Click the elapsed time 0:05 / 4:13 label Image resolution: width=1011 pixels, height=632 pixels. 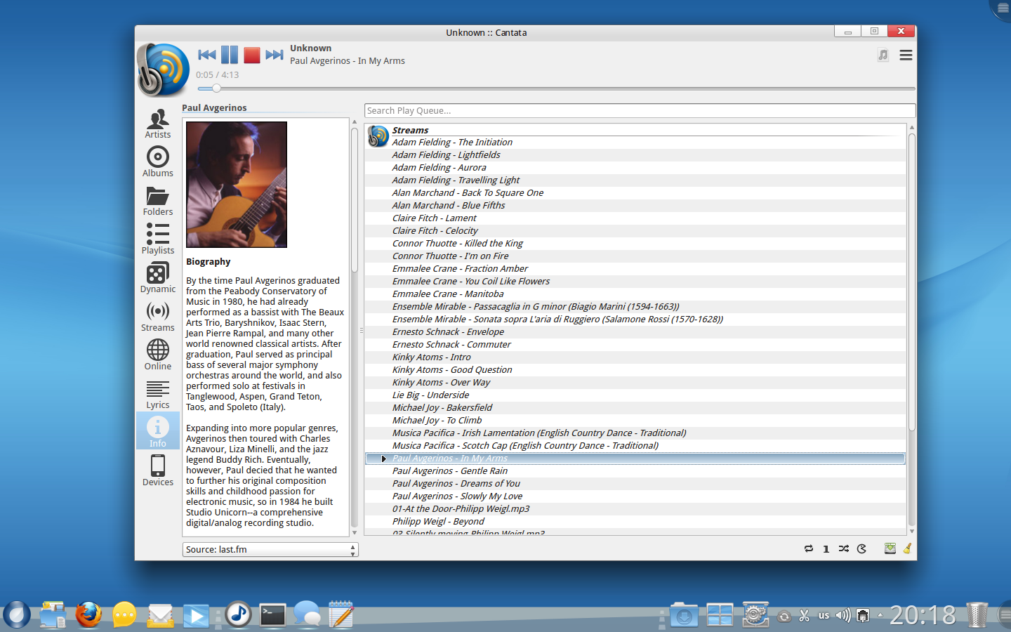click(218, 74)
